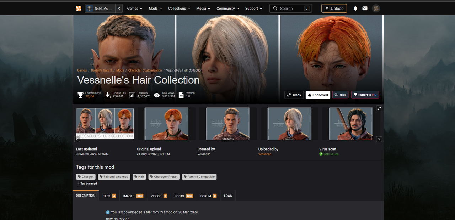The height and width of the screenshot is (220, 455).
Task: Select the Vessnelle's Hair Collection cover thumbnail
Action: pos(105,124)
